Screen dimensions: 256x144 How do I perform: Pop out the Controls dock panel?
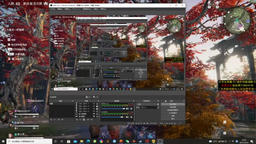click(x=184, y=101)
